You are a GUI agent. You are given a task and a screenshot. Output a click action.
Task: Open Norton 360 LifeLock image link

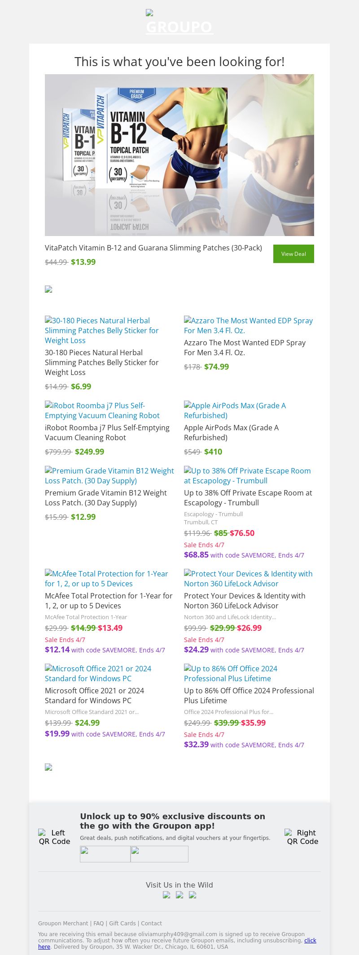click(248, 579)
